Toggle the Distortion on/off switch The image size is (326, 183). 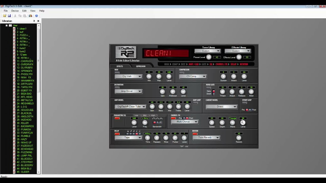pyautogui.click(x=117, y=87)
